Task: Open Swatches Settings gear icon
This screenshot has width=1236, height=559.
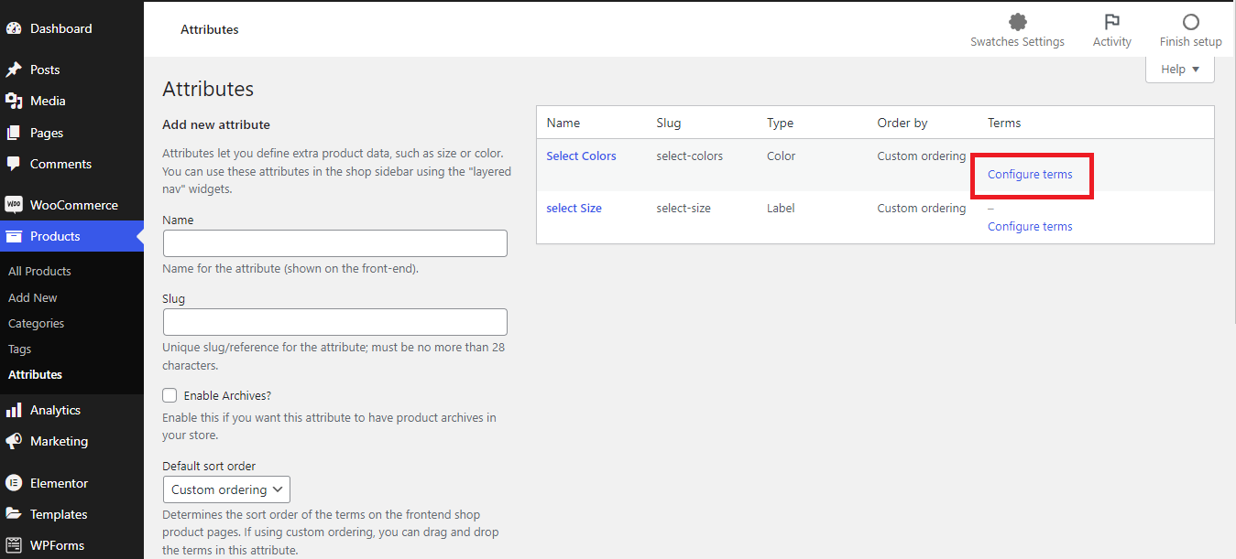Action: coord(1017,22)
